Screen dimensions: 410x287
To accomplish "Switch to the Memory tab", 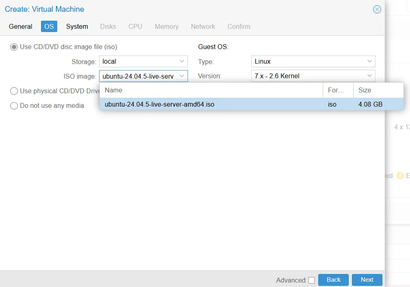I will pos(166,26).
